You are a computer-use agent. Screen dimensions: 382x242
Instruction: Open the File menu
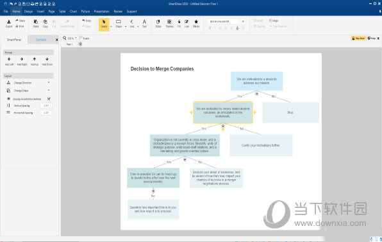[x=6, y=11]
